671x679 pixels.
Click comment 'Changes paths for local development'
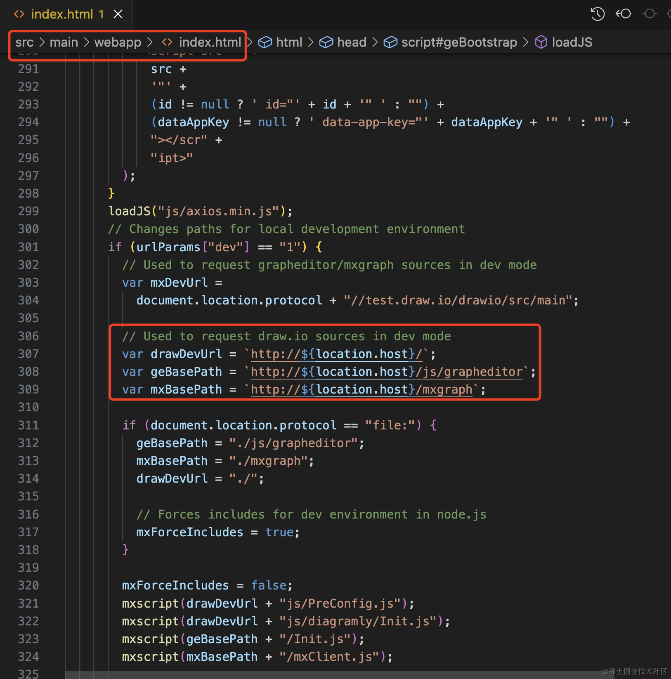pyautogui.click(x=286, y=229)
